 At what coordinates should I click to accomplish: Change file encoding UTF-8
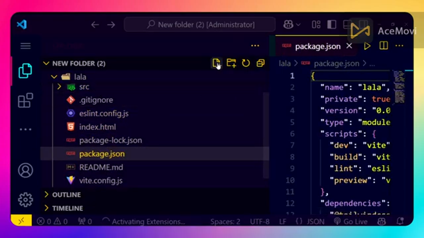260,221
